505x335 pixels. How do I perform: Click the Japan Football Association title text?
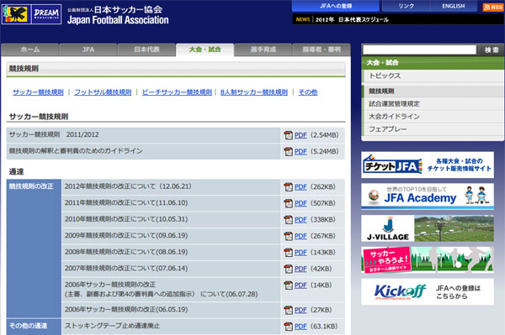(x=118, y=20)
